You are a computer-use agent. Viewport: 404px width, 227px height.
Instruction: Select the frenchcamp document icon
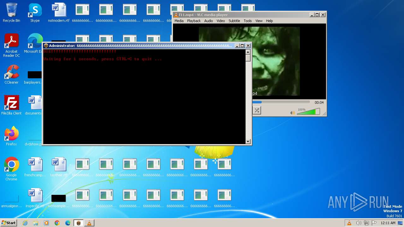35,167
